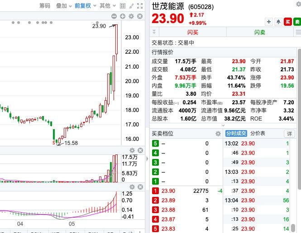Select the 分时成交 tick trades tab
Image resolution: width=301 pixels, height=233 pixels.
click(236, 133)
